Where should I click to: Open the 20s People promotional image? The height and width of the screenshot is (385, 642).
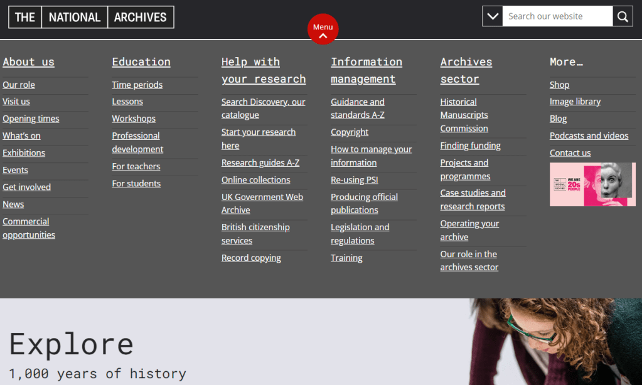[x=592, y=184]
